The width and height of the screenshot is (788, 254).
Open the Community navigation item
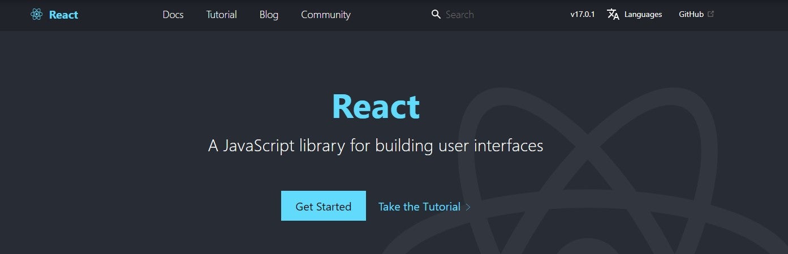[326, 15]
